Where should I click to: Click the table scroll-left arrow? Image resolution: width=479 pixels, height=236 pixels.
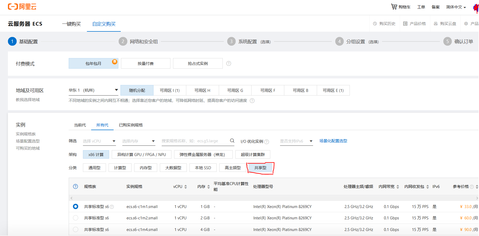tap(72, 198)
